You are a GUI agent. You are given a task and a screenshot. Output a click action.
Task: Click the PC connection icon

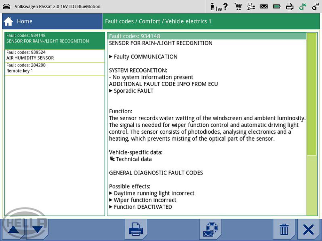(x=315, y=6)
